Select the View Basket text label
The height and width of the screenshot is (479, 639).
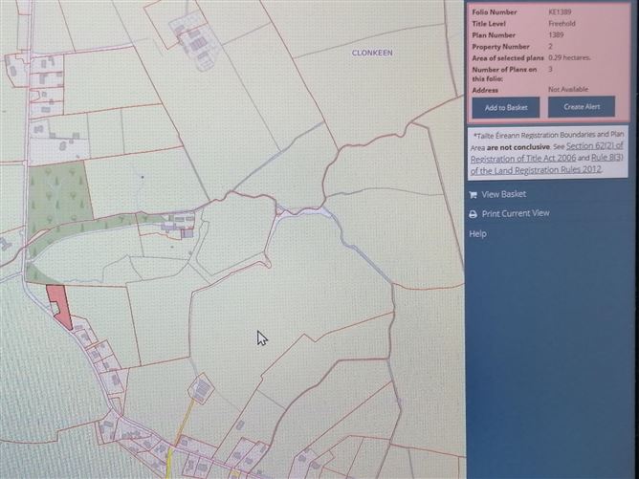(504, 194)
